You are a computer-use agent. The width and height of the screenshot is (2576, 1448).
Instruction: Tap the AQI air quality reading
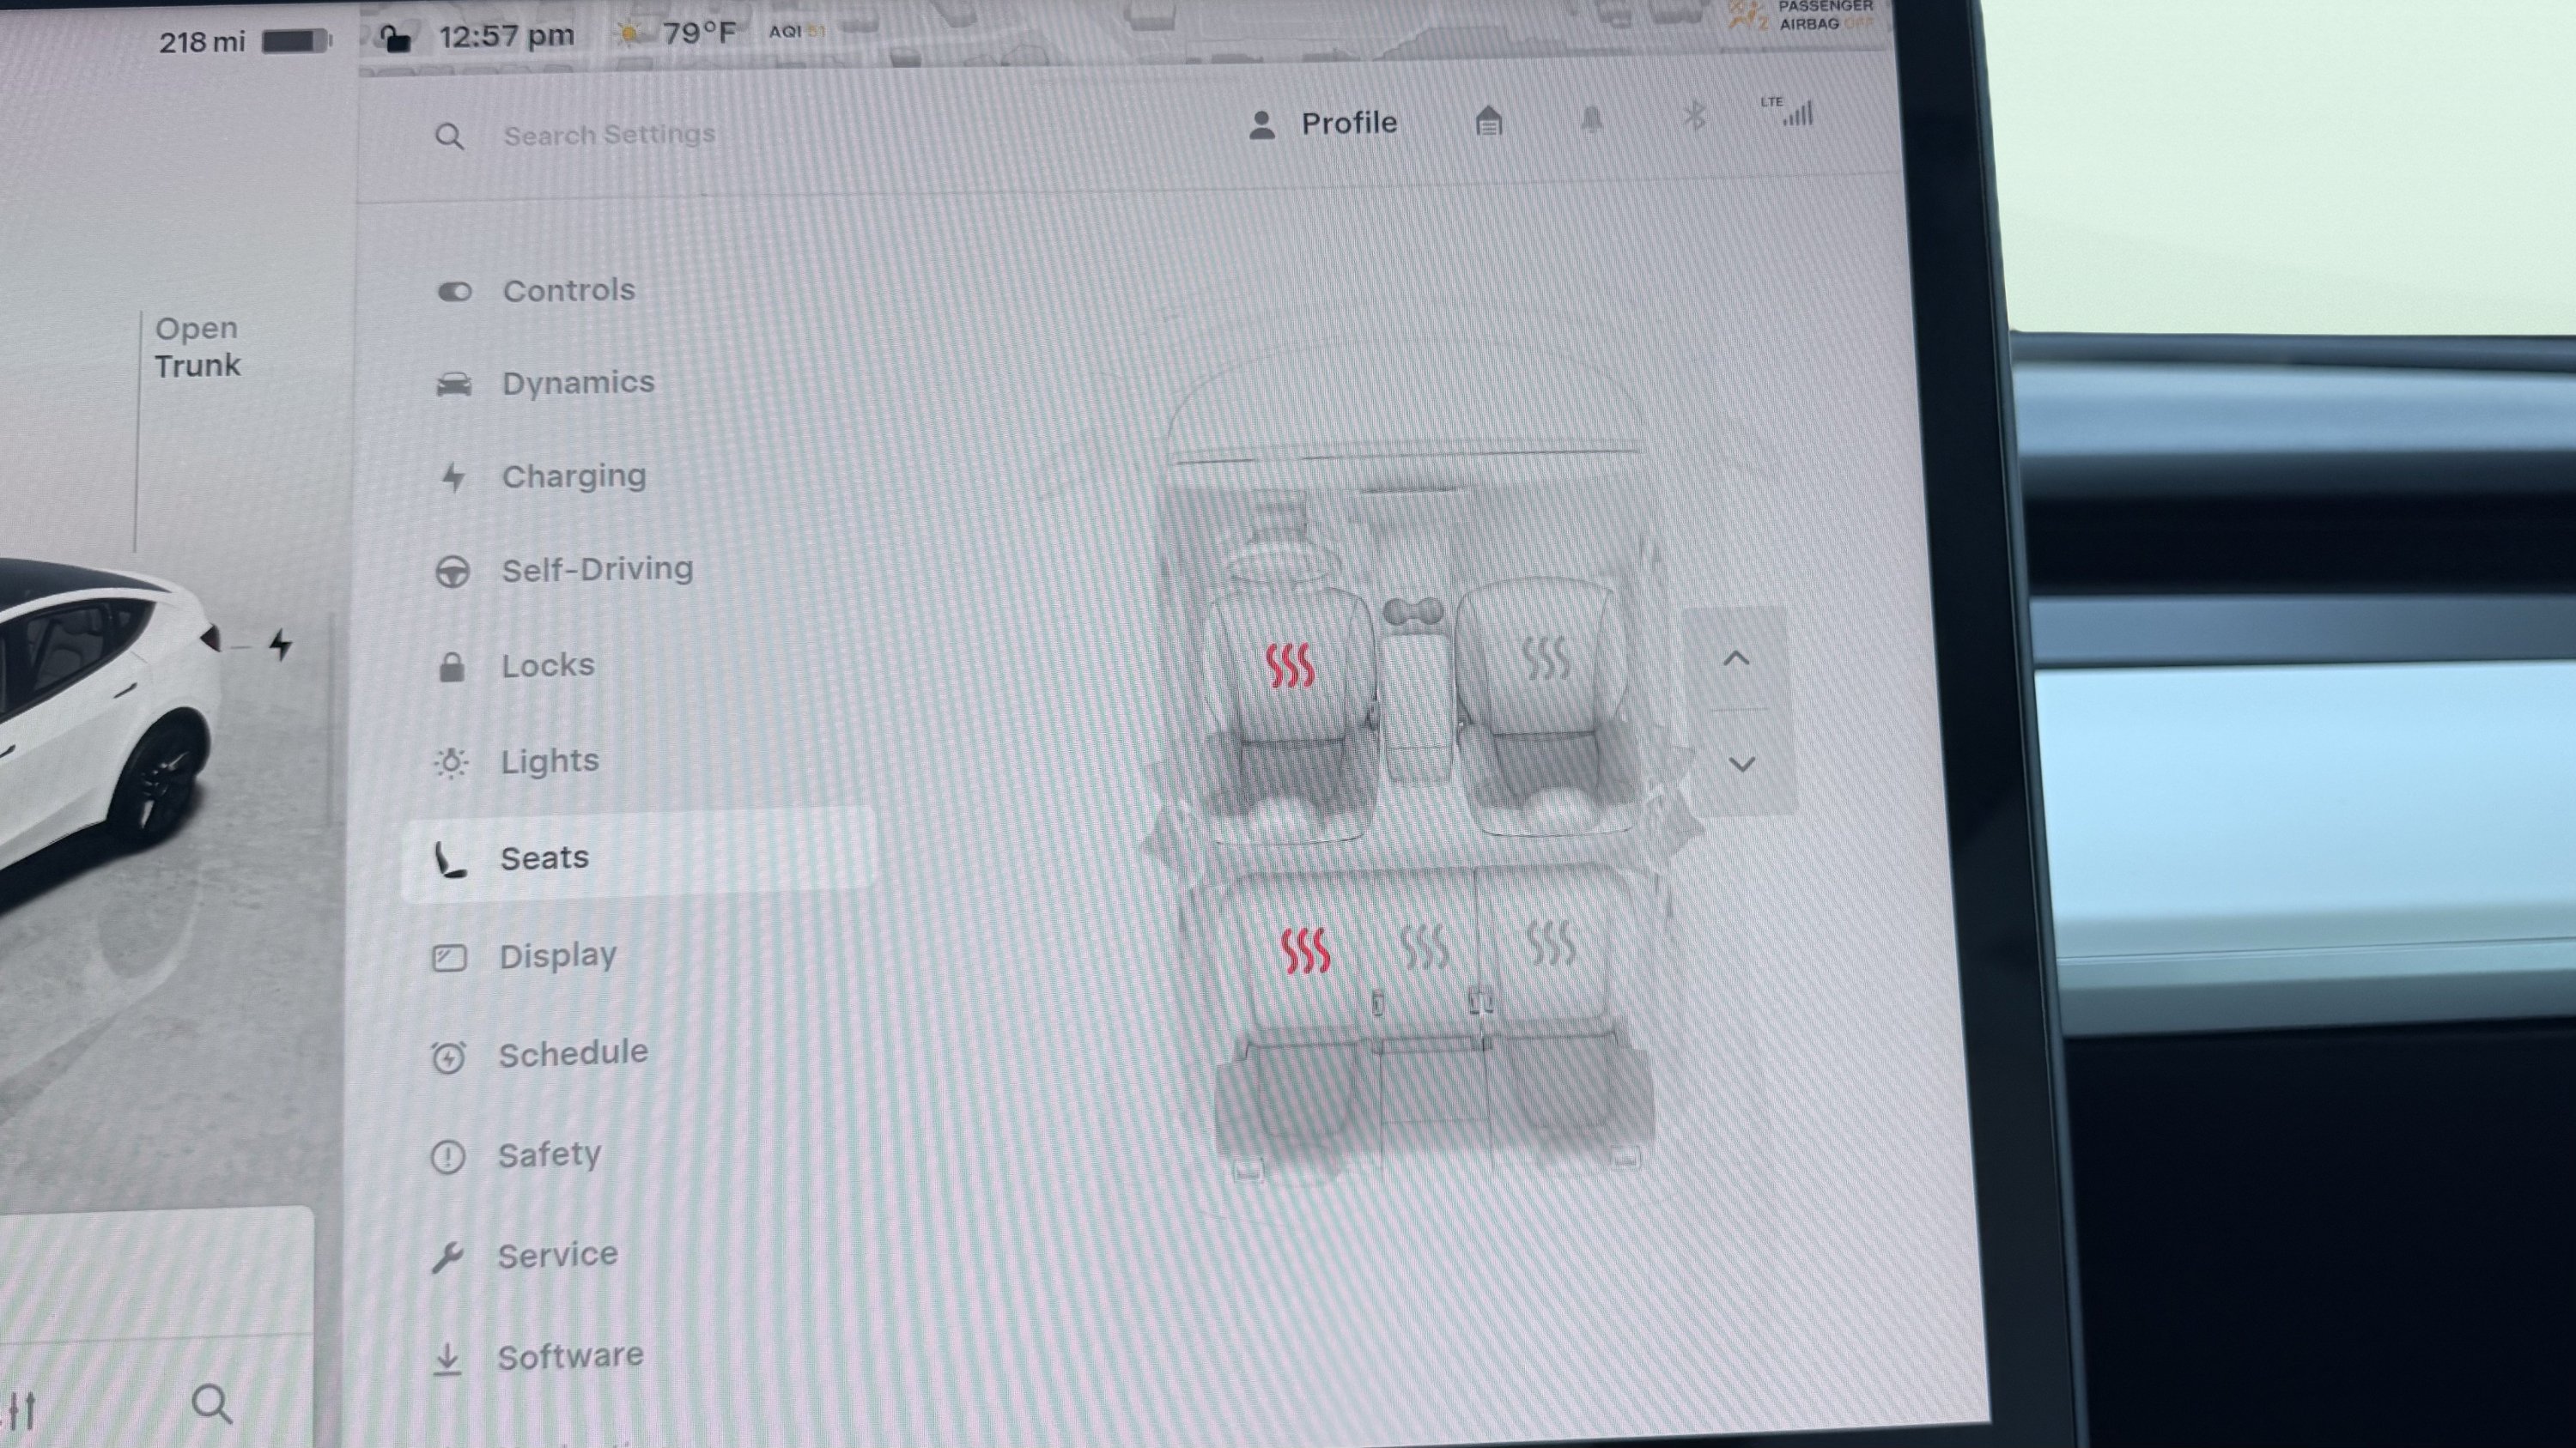pos(797,32)
